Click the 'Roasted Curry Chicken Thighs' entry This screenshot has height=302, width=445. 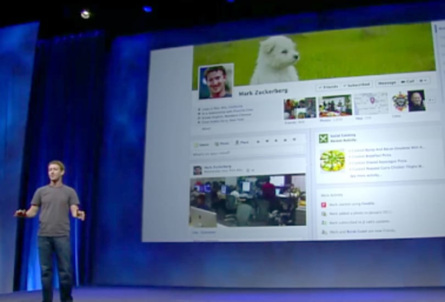coord(388,168)
